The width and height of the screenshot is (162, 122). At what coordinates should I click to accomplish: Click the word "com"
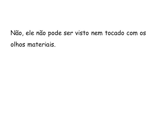pyautogui.click(x=132, y=33)
